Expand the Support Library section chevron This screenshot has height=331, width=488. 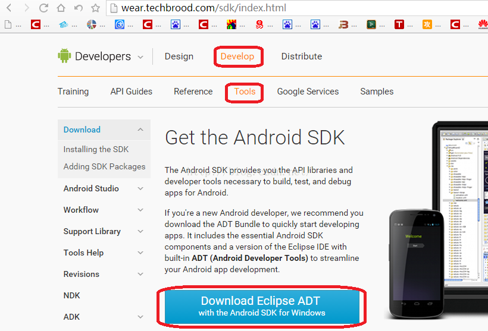pyautogui.click(x=140, y=232)
